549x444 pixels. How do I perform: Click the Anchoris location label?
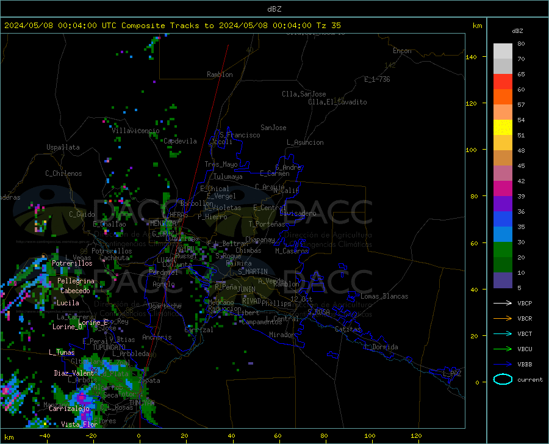coord(157,338)
